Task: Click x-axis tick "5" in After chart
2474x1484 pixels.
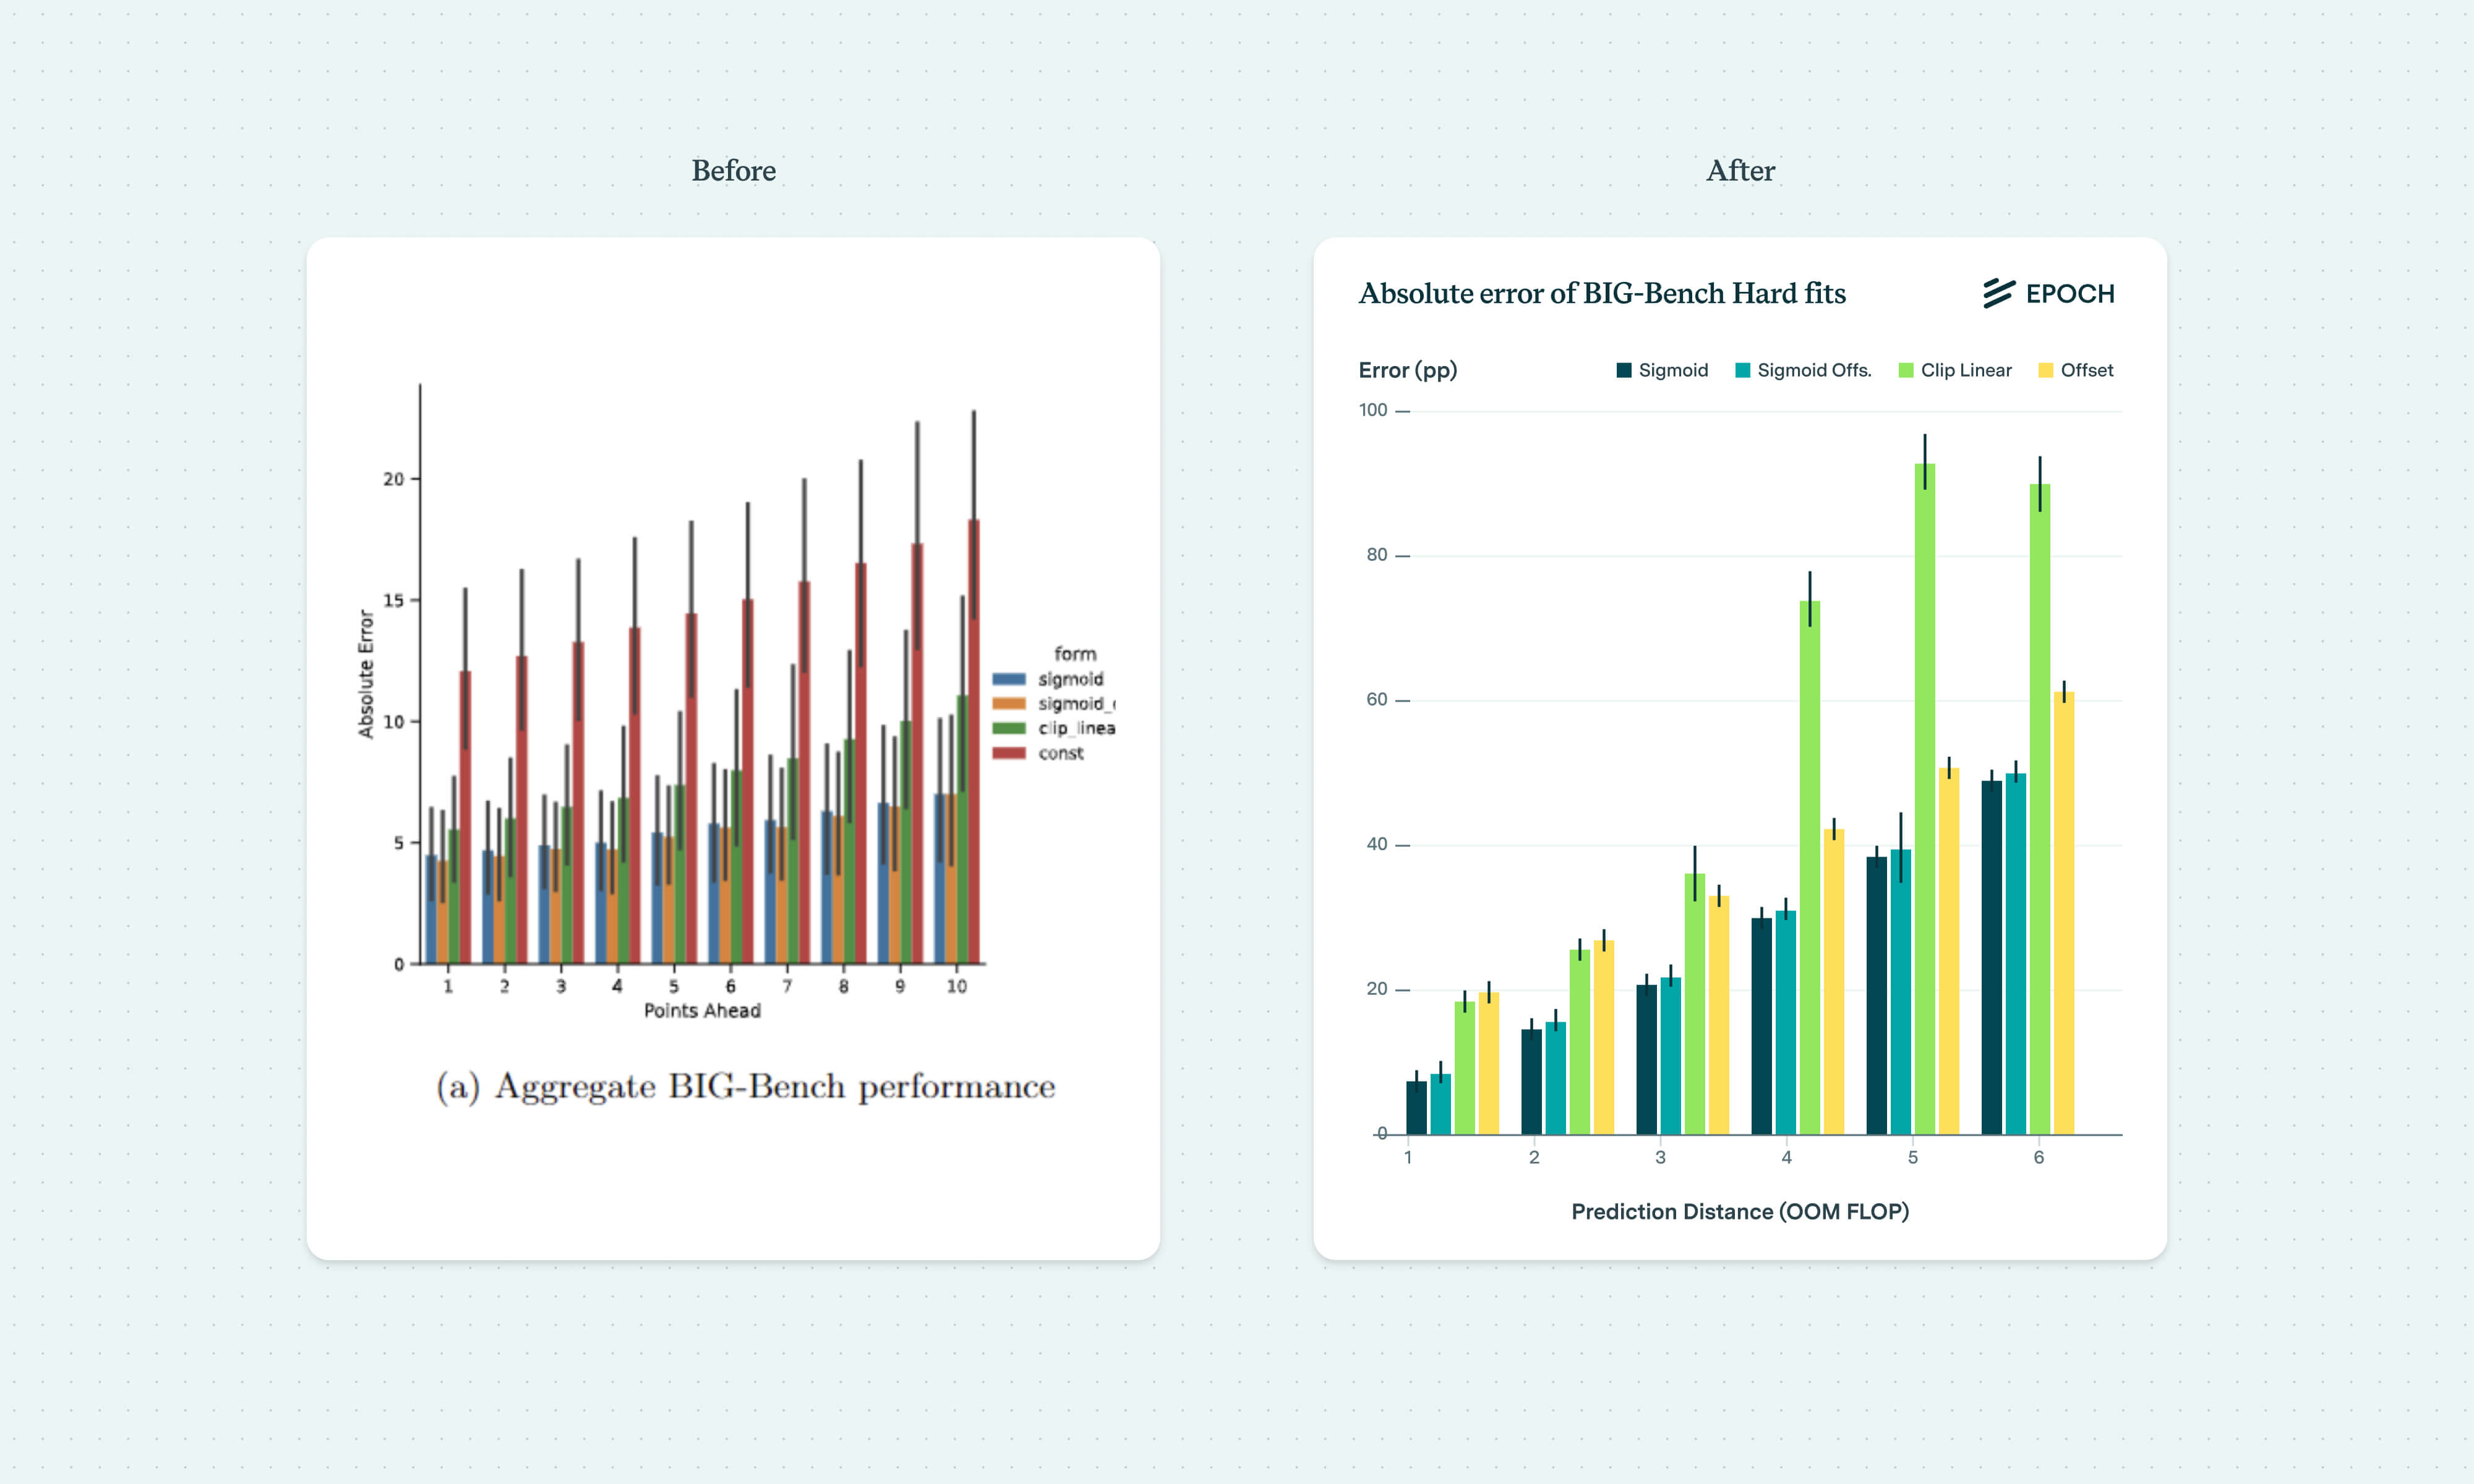Action: click(1912, 1158)
